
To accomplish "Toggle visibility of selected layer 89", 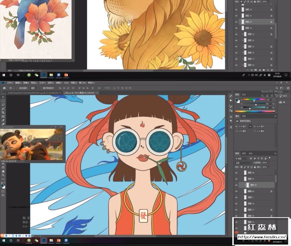I will click(x=236, y=185).
